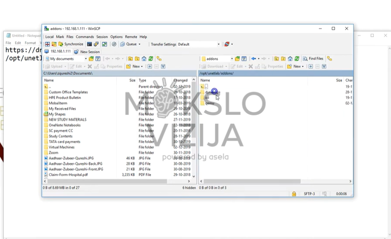
Task: Select the Claim-Form-Hospital.pdf file
Action: pyautogui.click(x=68, y=175)
